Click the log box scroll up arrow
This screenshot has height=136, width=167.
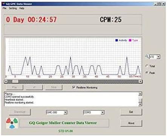tap(140, 94)
